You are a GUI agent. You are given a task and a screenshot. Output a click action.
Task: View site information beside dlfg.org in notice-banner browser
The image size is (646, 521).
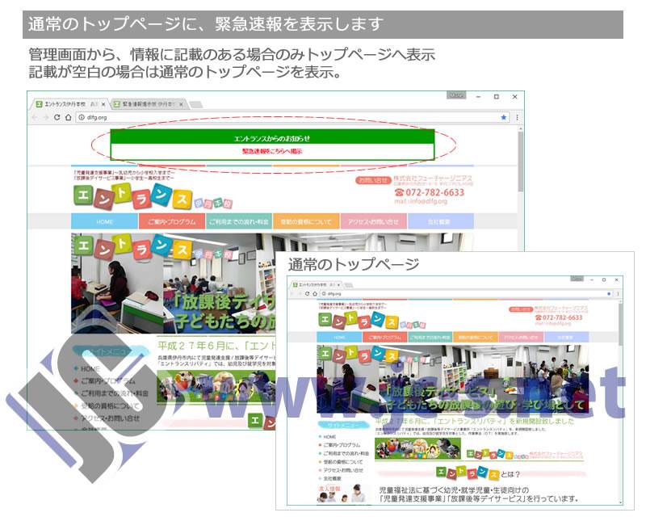pos(82,117)
